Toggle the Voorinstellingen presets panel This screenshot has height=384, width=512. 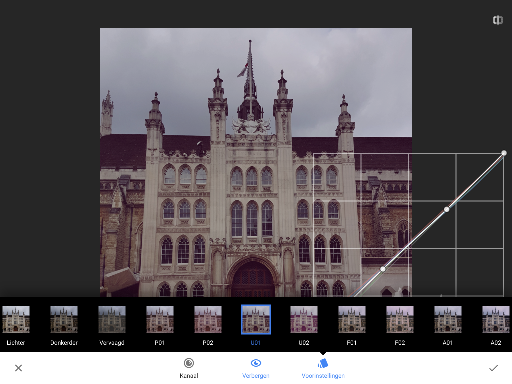[x=323, y=368]
